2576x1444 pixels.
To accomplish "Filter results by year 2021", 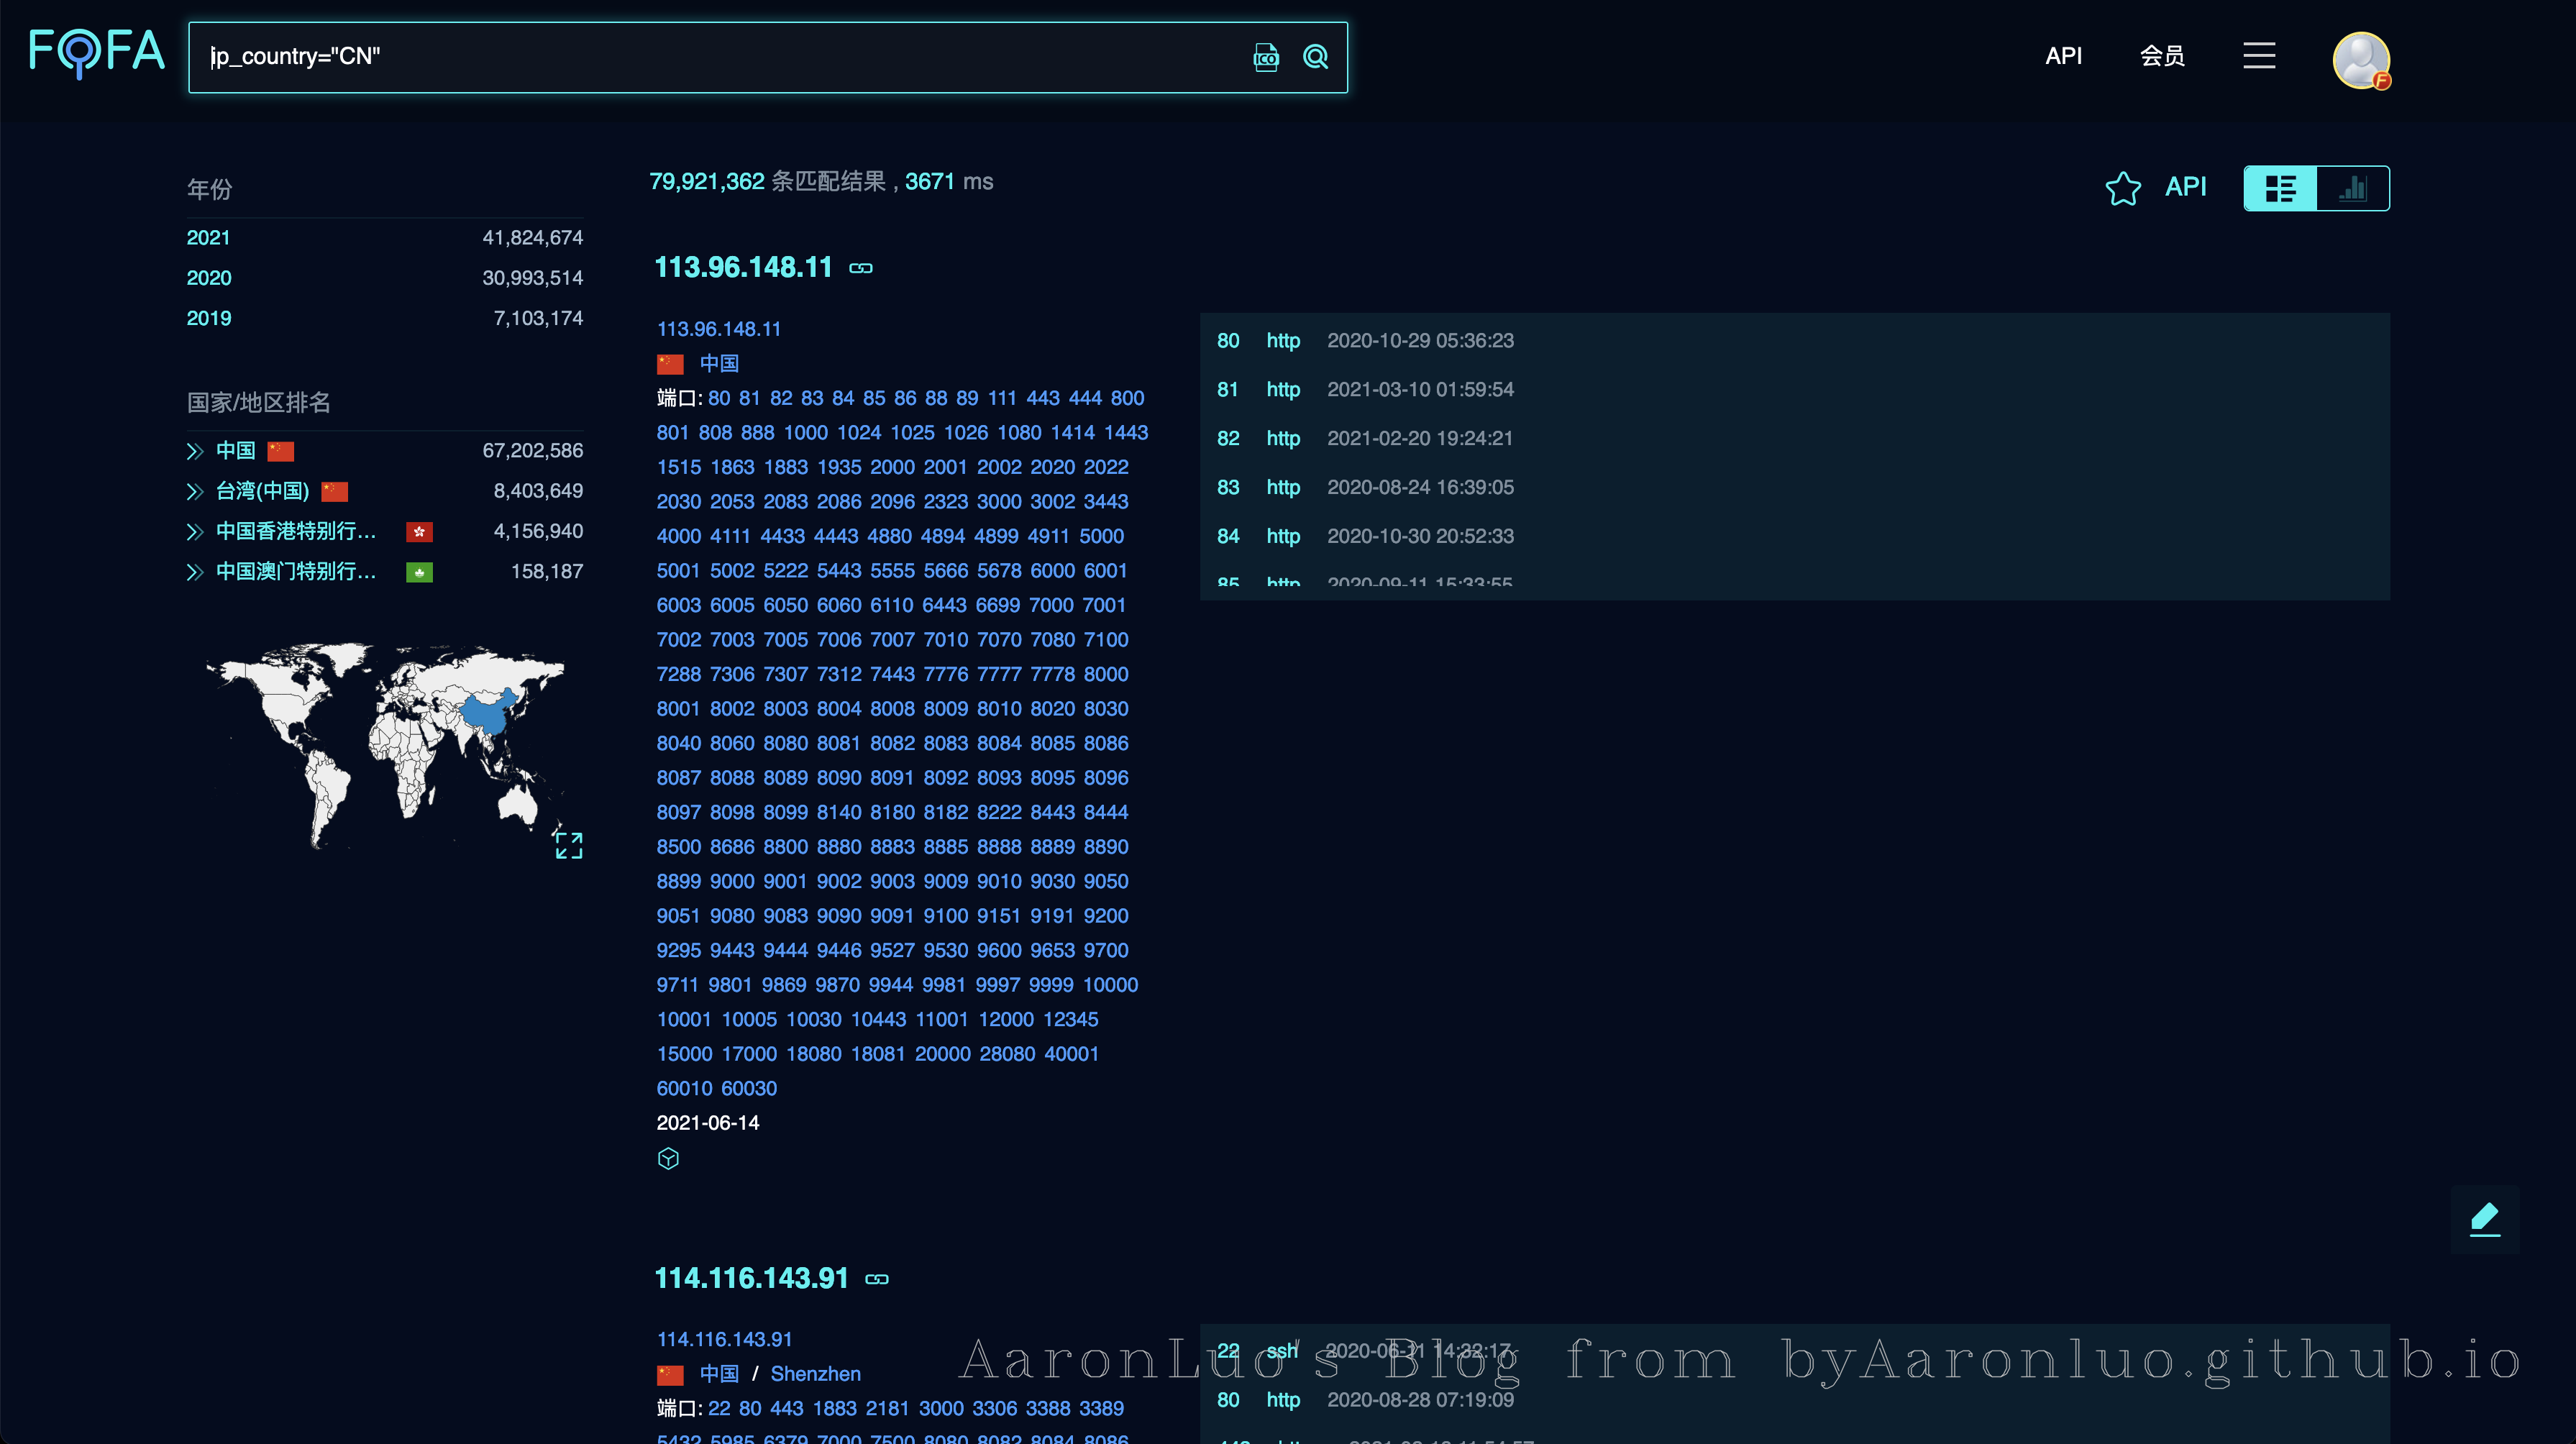I will pos(208,238).
